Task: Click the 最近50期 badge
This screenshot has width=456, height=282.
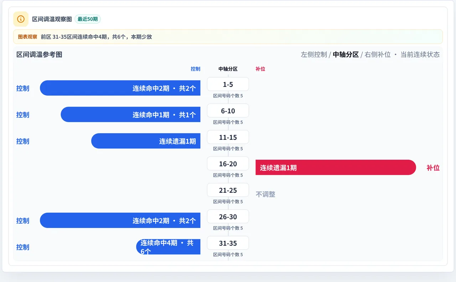Action: [x=88, y=19]
